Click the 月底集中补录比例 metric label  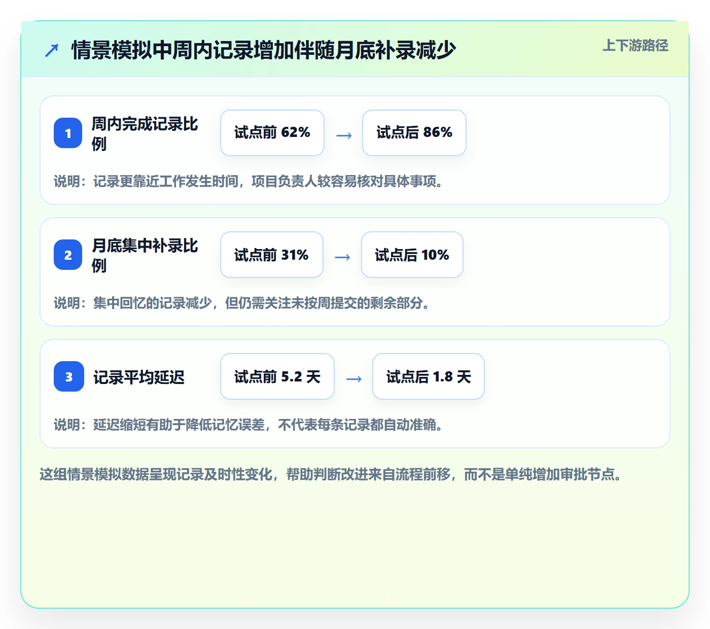[145, 255]
